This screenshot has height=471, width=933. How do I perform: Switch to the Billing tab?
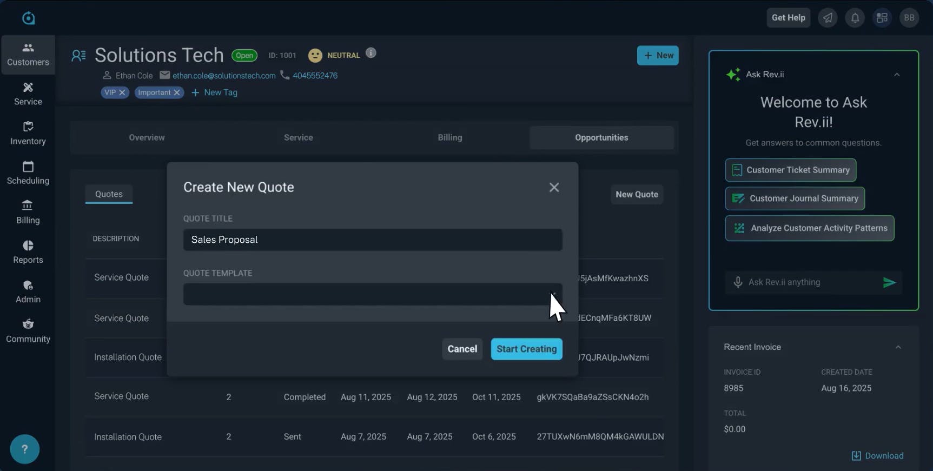449,137
